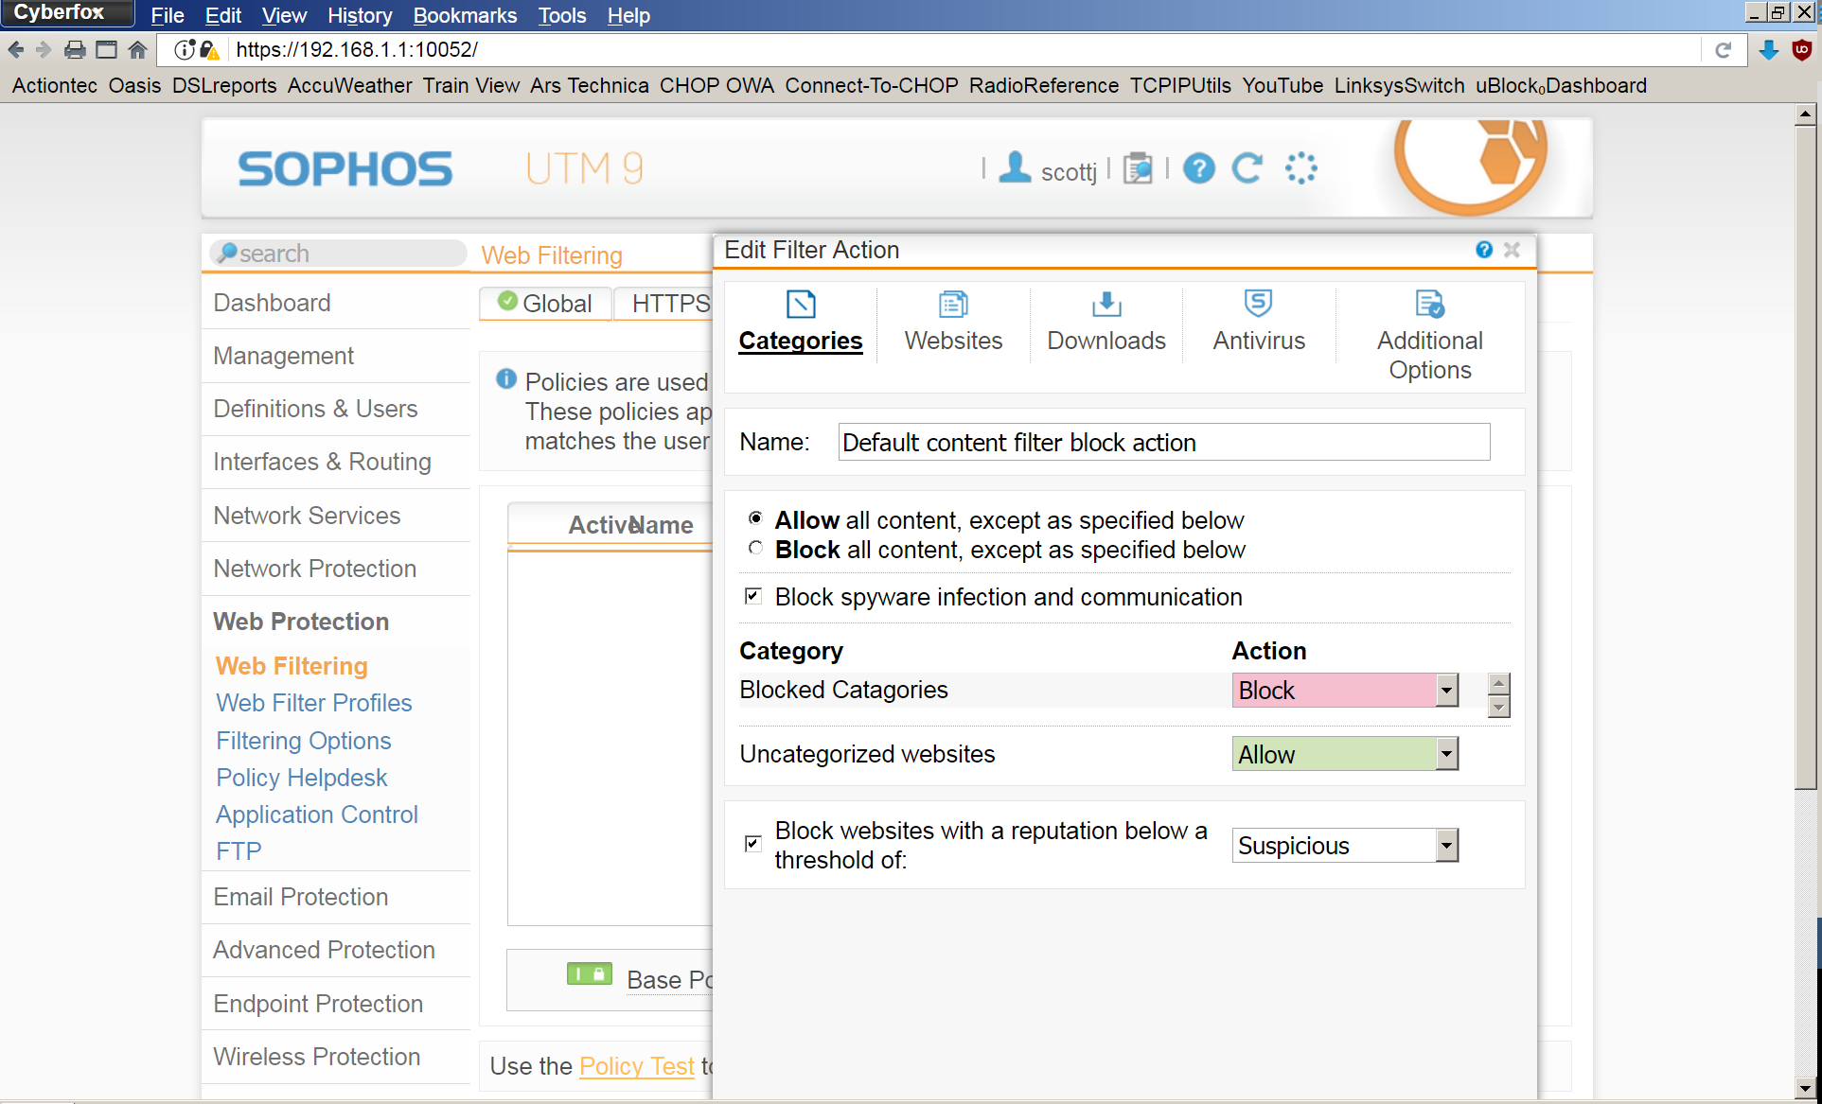Viewport: 1822px width, 1104px height.
Task: Open the History menu
Action: click(x=360, y=15)
